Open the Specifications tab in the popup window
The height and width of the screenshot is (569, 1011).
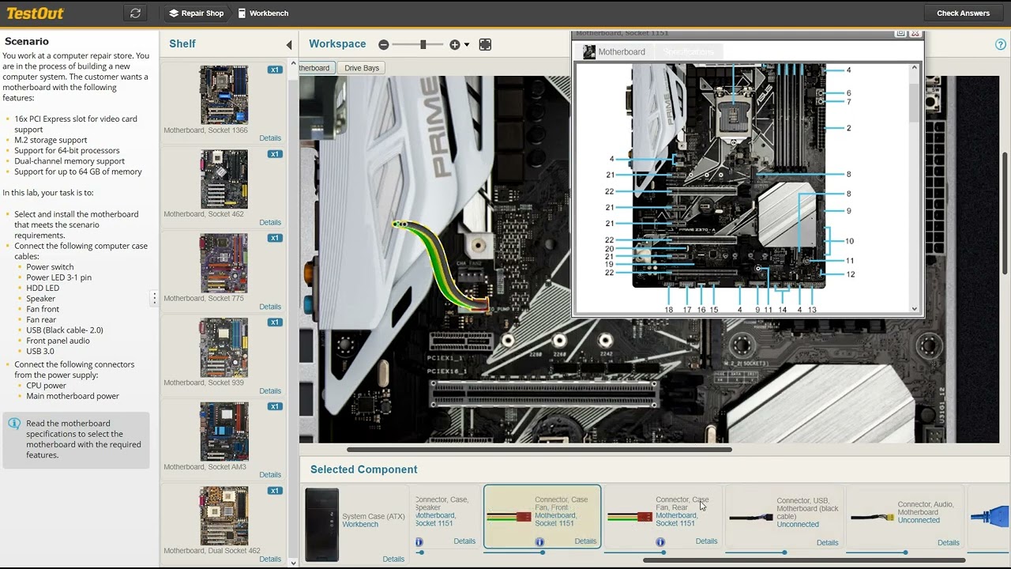(688, 52)
